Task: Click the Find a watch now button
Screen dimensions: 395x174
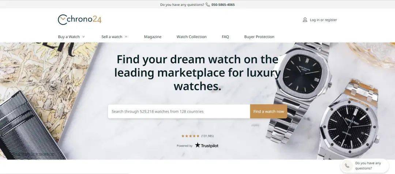Action: pyautogui.click(x=268, y=111)
